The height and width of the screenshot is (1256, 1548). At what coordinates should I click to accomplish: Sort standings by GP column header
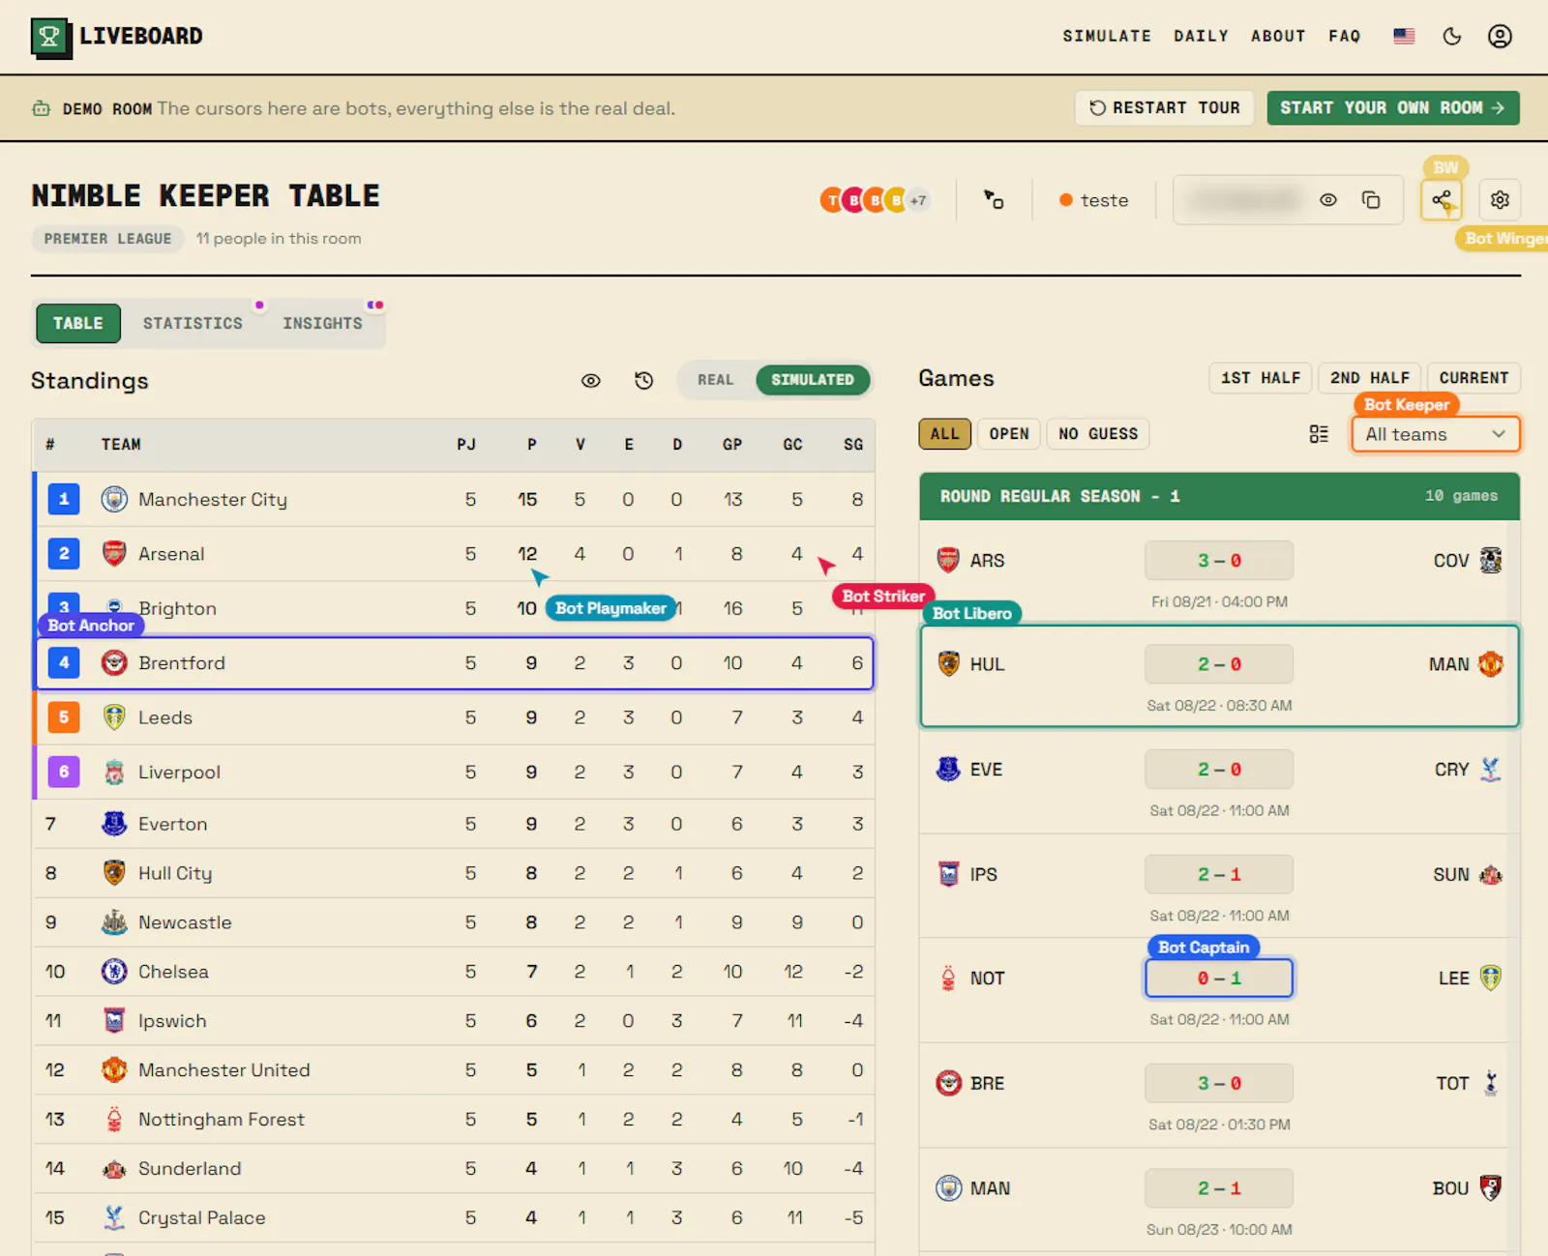(x=732, y=445)
